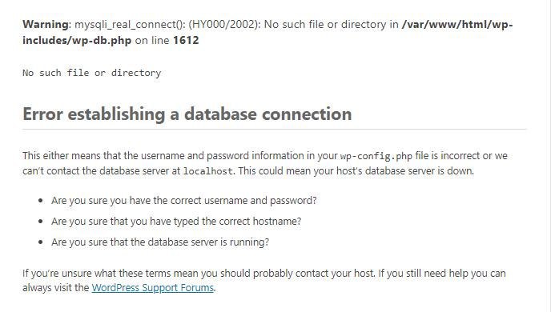Click the wp-config.php code text
Viewport: 551px width, 312px height.
376,156
